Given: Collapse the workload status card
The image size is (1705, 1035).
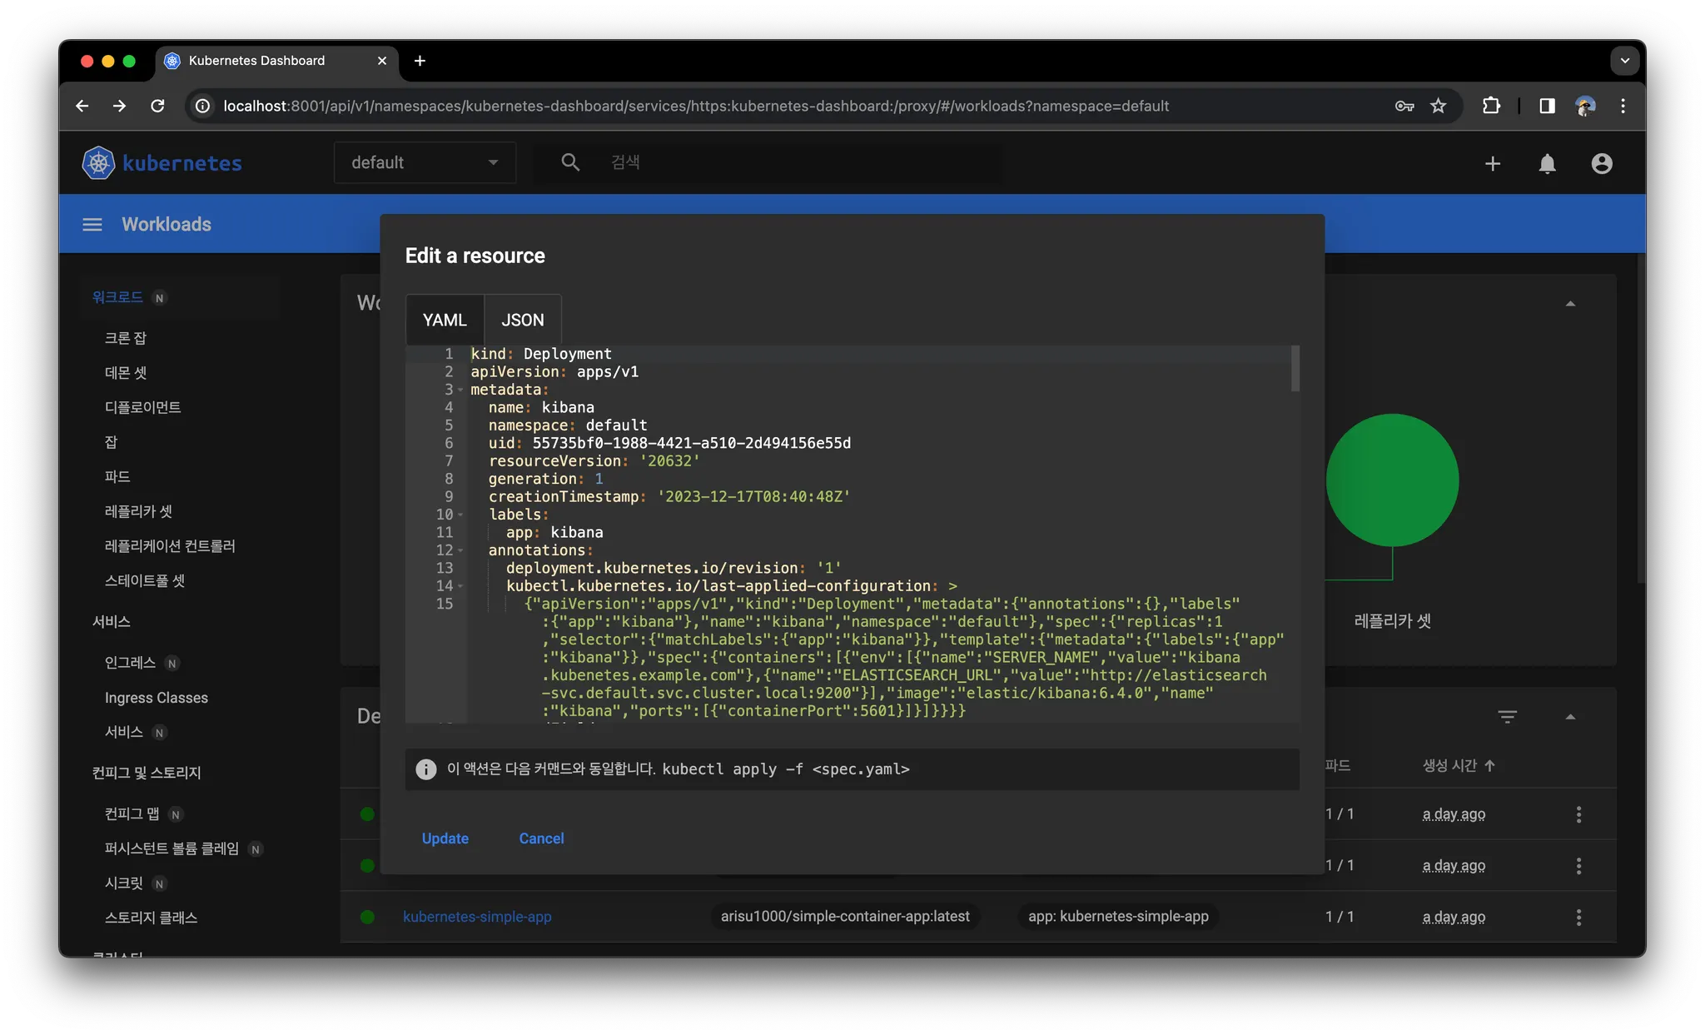Looking at the screenshot, I should tap(1570, 304).
